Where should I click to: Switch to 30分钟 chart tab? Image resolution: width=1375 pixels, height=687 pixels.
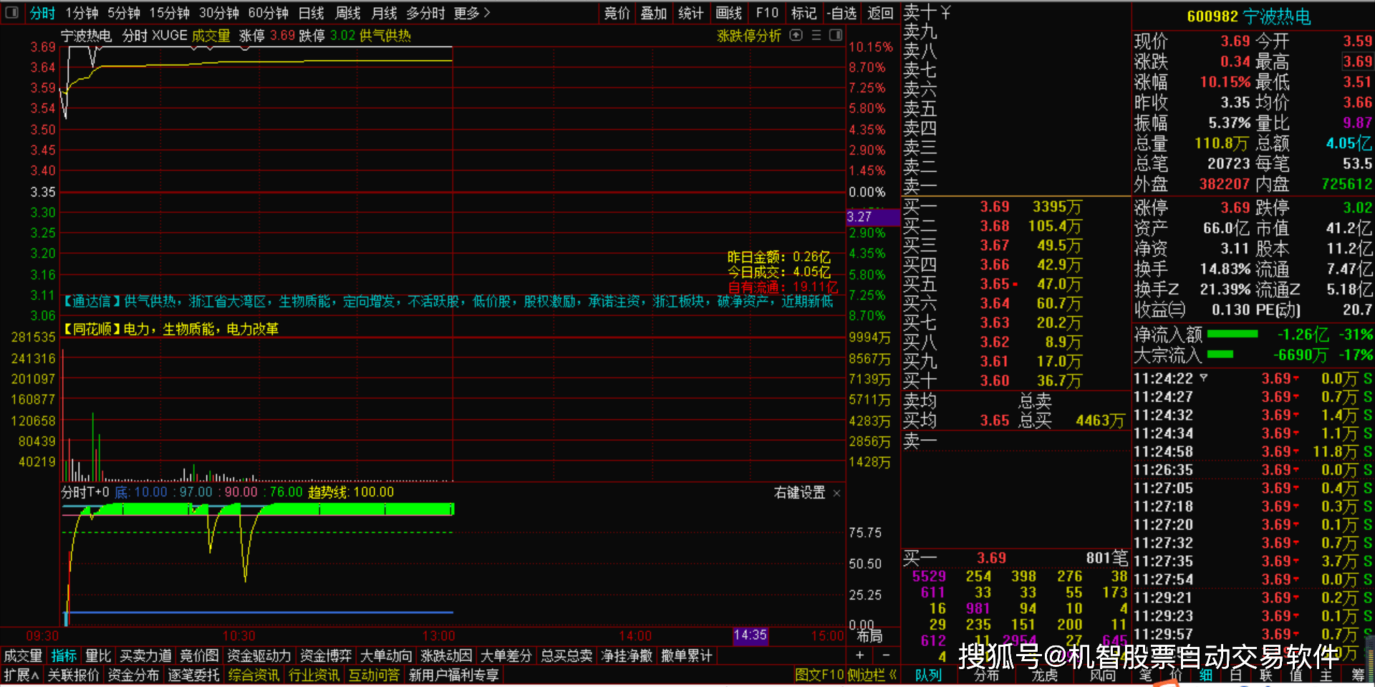pyautogui.click(x=218, y=13)
